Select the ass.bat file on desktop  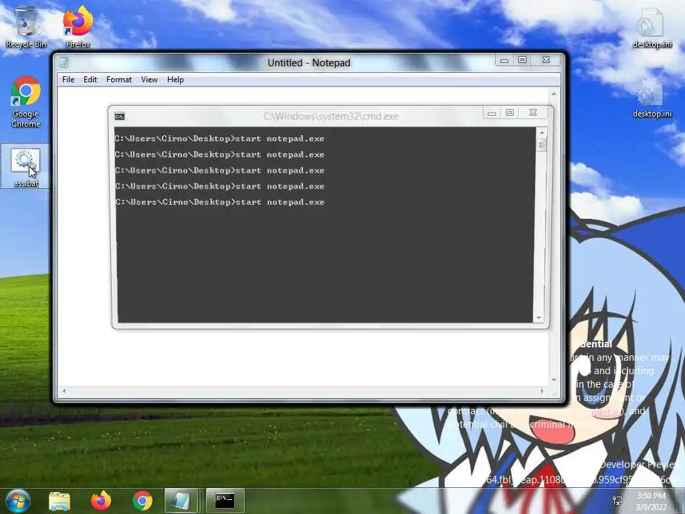pyautogui.click(x=26, y=167)
